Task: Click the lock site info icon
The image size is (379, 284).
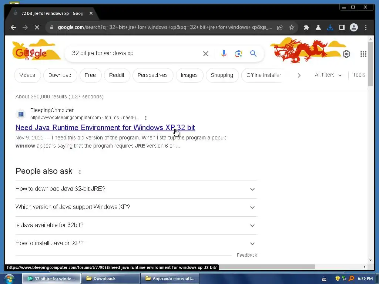Action: point(51,27)
